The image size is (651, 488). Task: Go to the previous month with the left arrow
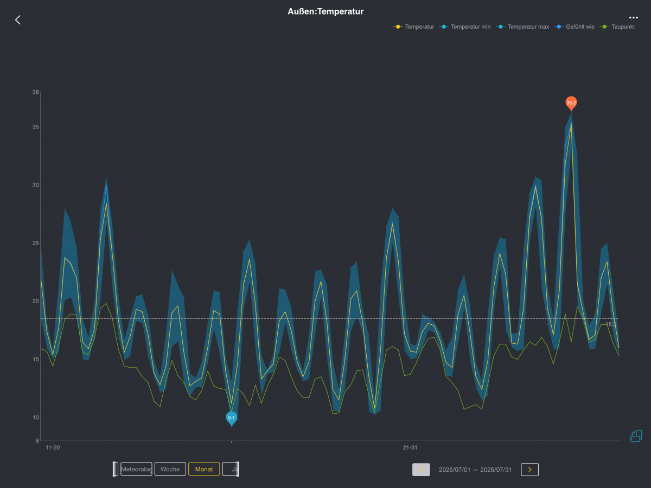click(x=421, y=470)
